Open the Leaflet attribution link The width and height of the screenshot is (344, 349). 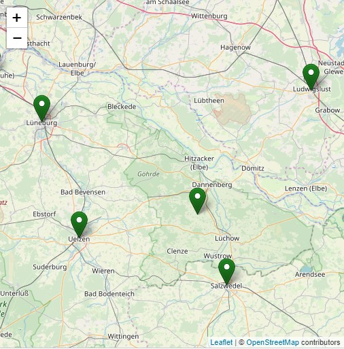(x=222, y=342)
